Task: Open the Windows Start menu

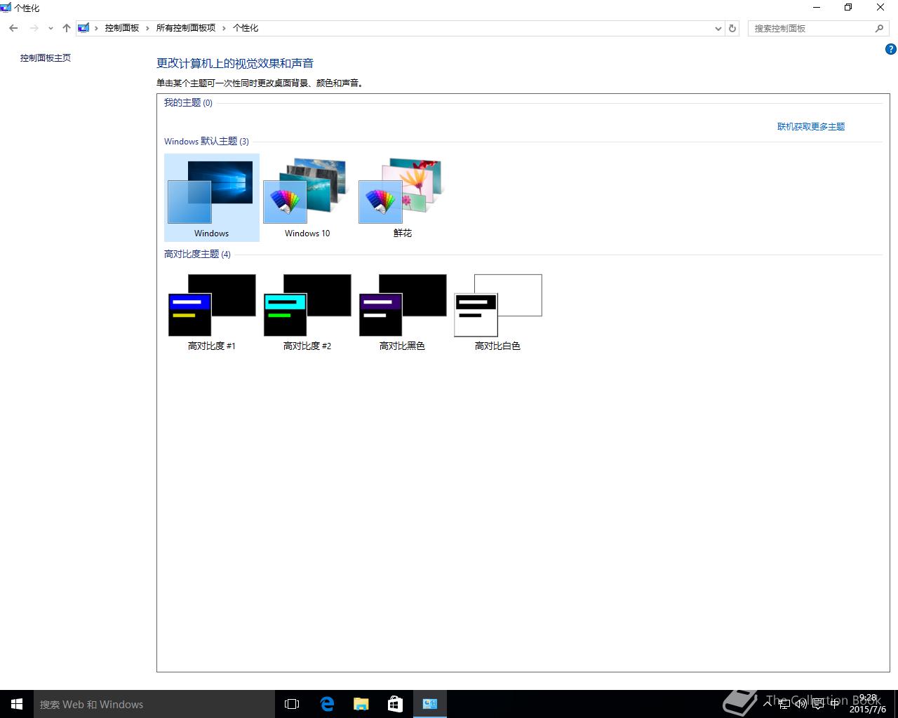Action: coord(17,704)
